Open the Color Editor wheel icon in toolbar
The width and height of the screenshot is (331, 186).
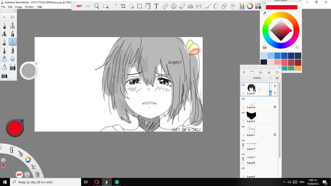pos(250,6)
